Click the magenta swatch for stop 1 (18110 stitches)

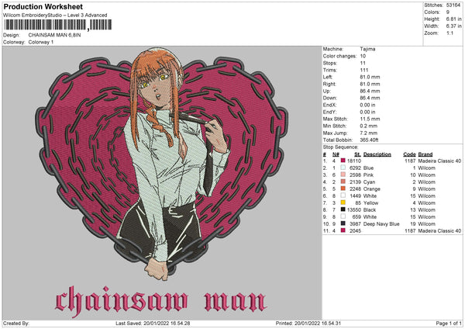pyautogui.click(x=343, y=161)
